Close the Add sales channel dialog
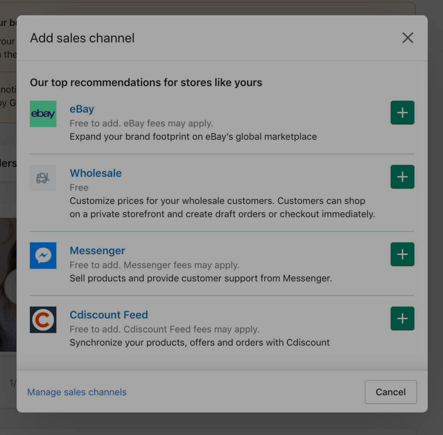Image resolution: width=443 pixels, height=435 pixels. tap(408, 38)
